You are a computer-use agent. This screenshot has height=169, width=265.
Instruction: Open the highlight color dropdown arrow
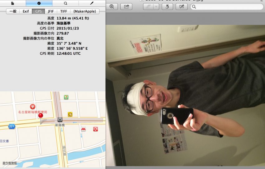[156, 7]
